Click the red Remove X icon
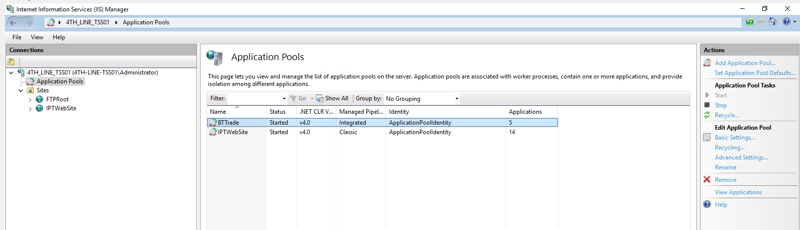The height and width of the screenshot is (230, 800). pyautogui.click(x=707, y=179)
